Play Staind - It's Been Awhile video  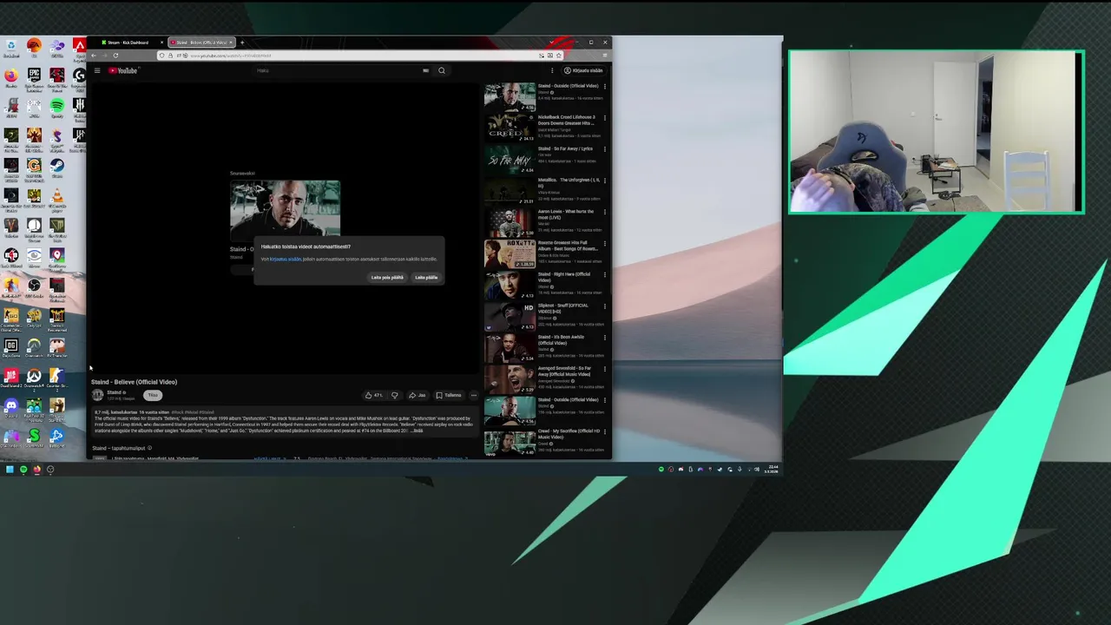pos(509,347)
